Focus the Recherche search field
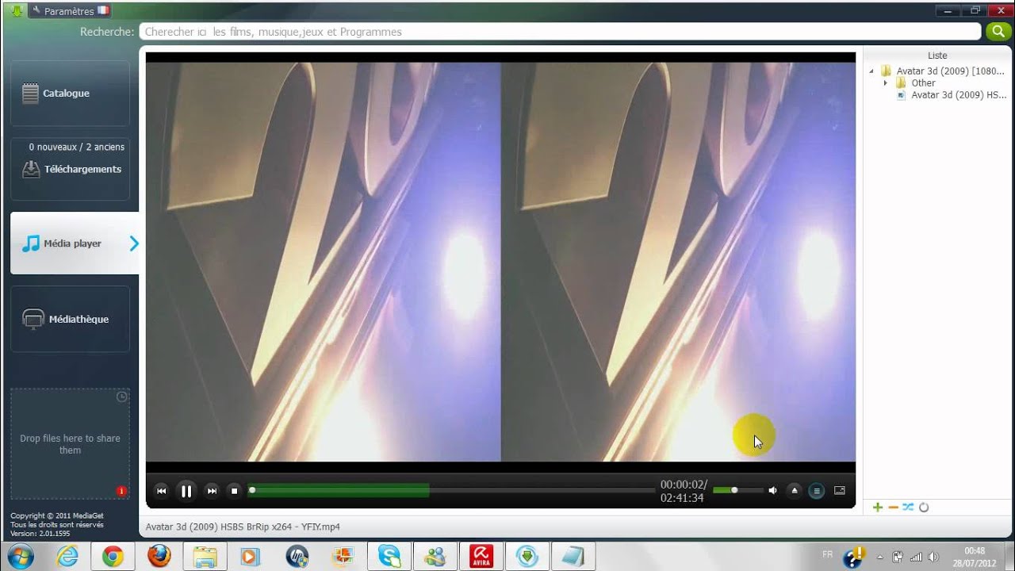Viewport: 1015px width, 571px height. (x=560, y=32)
